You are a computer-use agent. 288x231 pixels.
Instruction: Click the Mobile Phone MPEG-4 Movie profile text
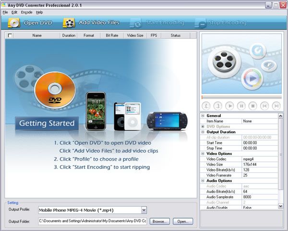pyautogui.click(x=76, y=210)
